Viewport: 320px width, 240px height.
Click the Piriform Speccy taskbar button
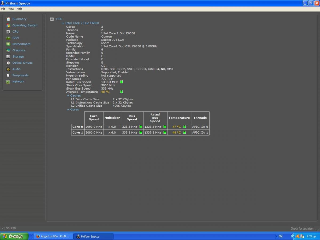tap(94, 236)
